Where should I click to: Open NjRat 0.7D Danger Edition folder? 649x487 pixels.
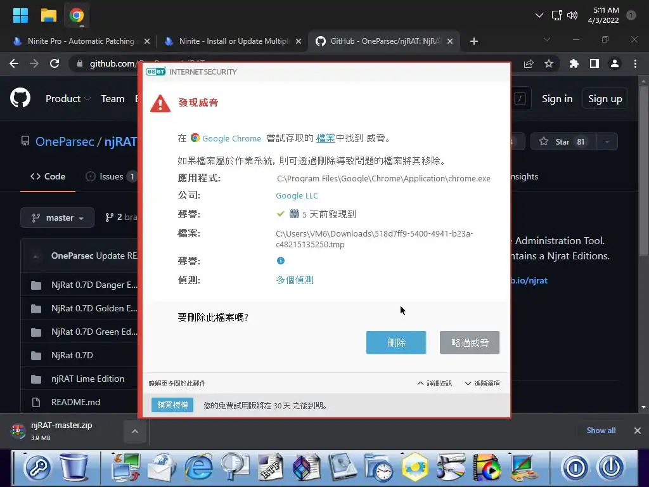pyautogui.click(x=94, y=285)
